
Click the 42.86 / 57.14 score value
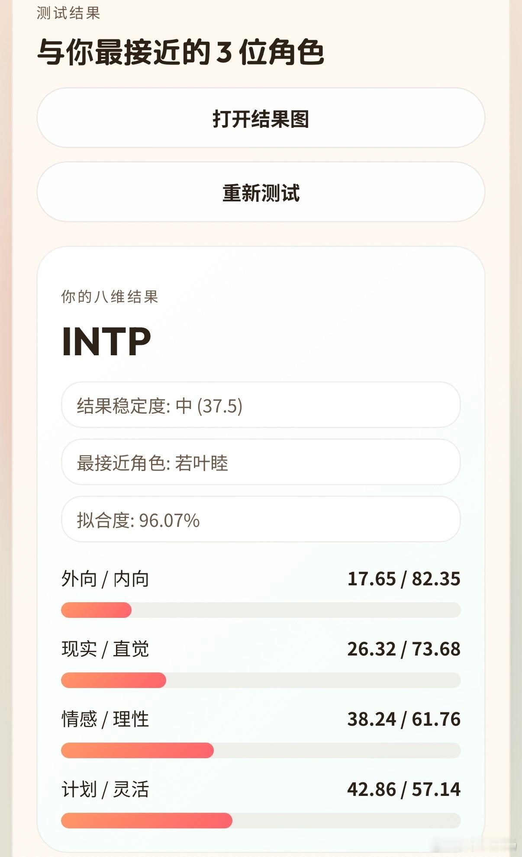point(404,789)
